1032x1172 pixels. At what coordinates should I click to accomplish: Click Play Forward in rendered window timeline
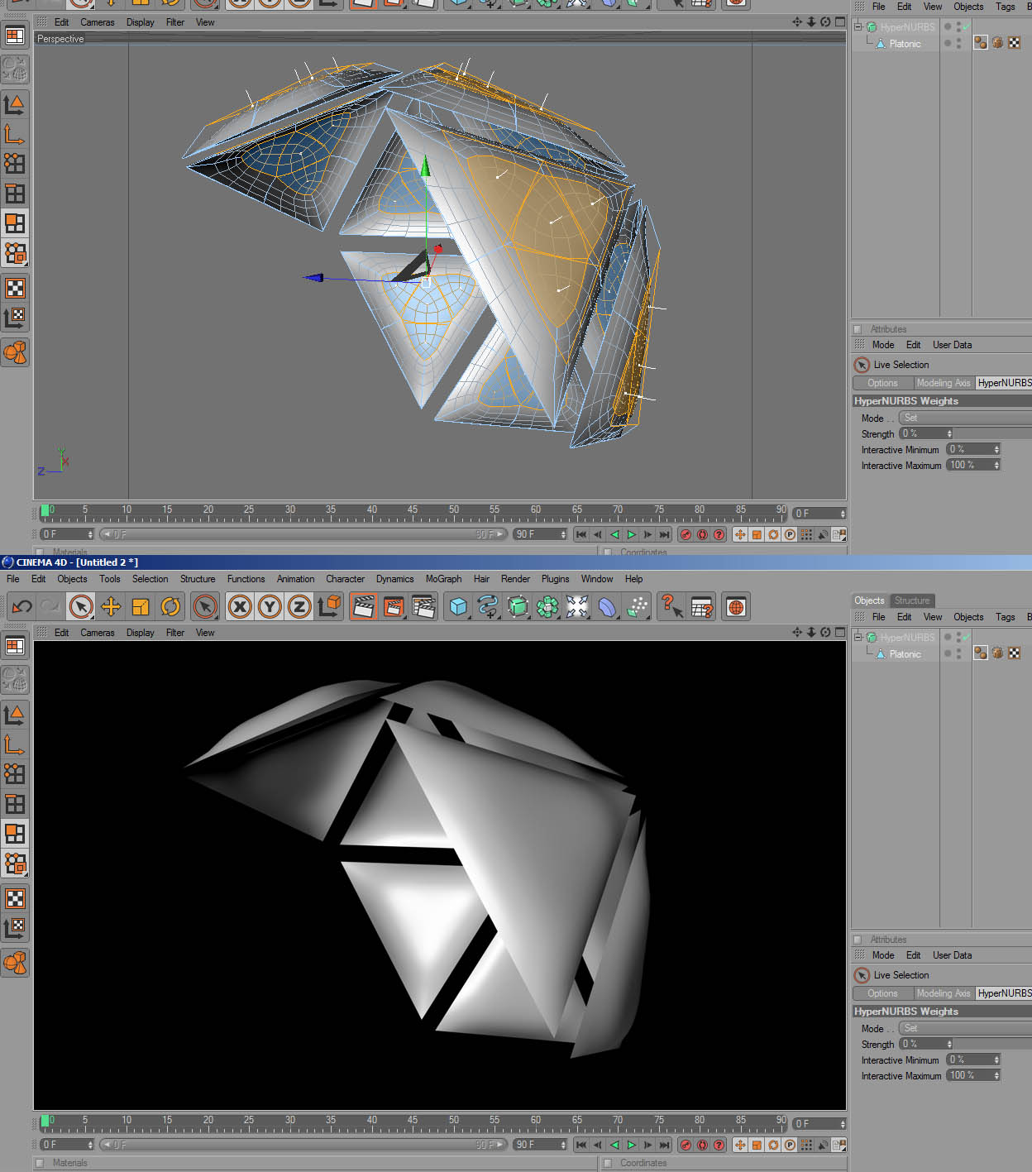point(631,1145)
